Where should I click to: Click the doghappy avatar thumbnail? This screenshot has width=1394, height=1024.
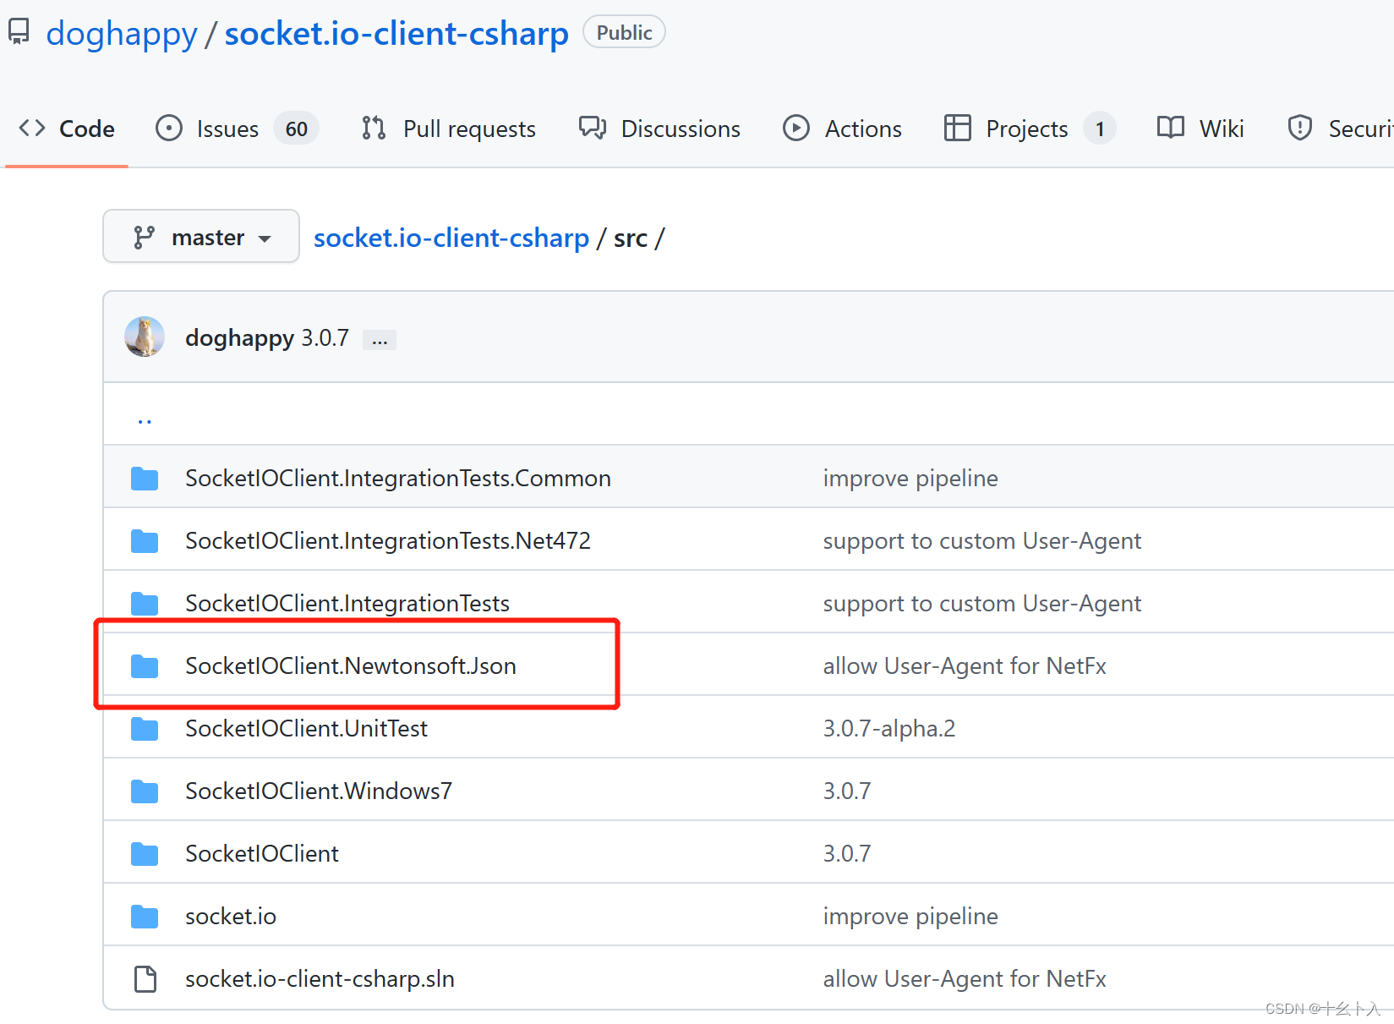[145, 337]
